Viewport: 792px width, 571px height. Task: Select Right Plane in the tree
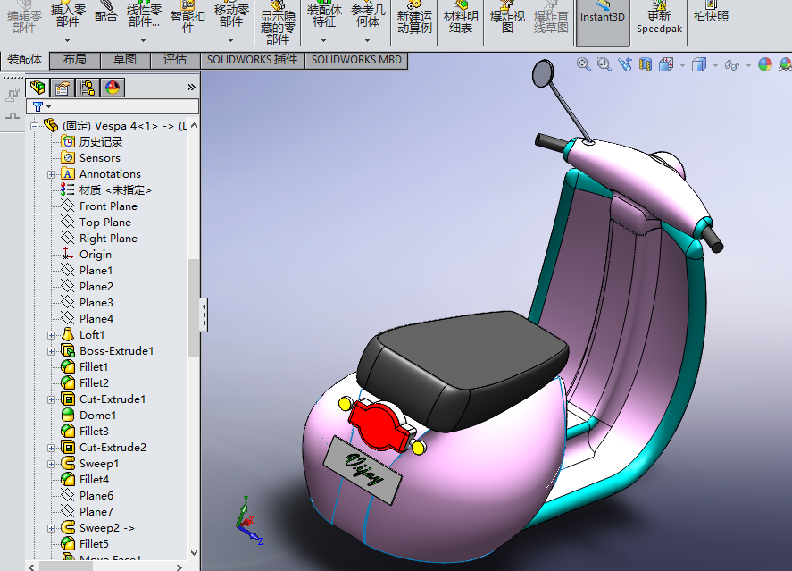(99, 238)
